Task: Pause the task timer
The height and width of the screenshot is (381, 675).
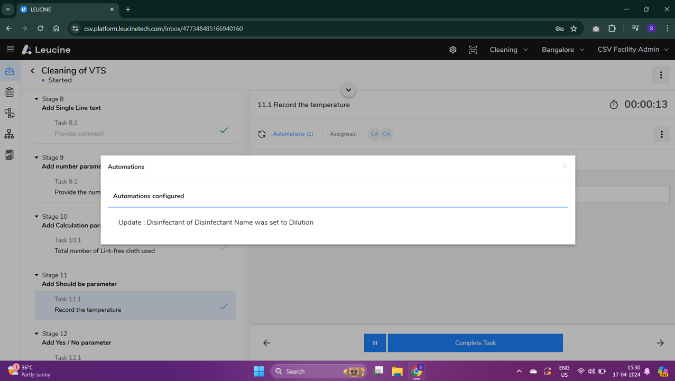Action: pyautogui.click(x=375, y=343)
